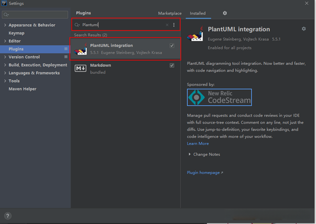Select the Installed tab
The height and width of the screenshot is (224, 316).
click(x=197, y=13)
